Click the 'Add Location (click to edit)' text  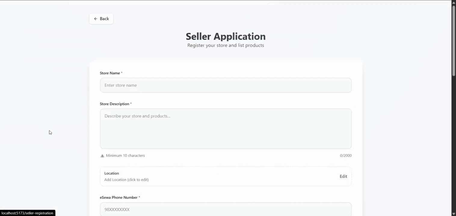[x=126, y=180]
